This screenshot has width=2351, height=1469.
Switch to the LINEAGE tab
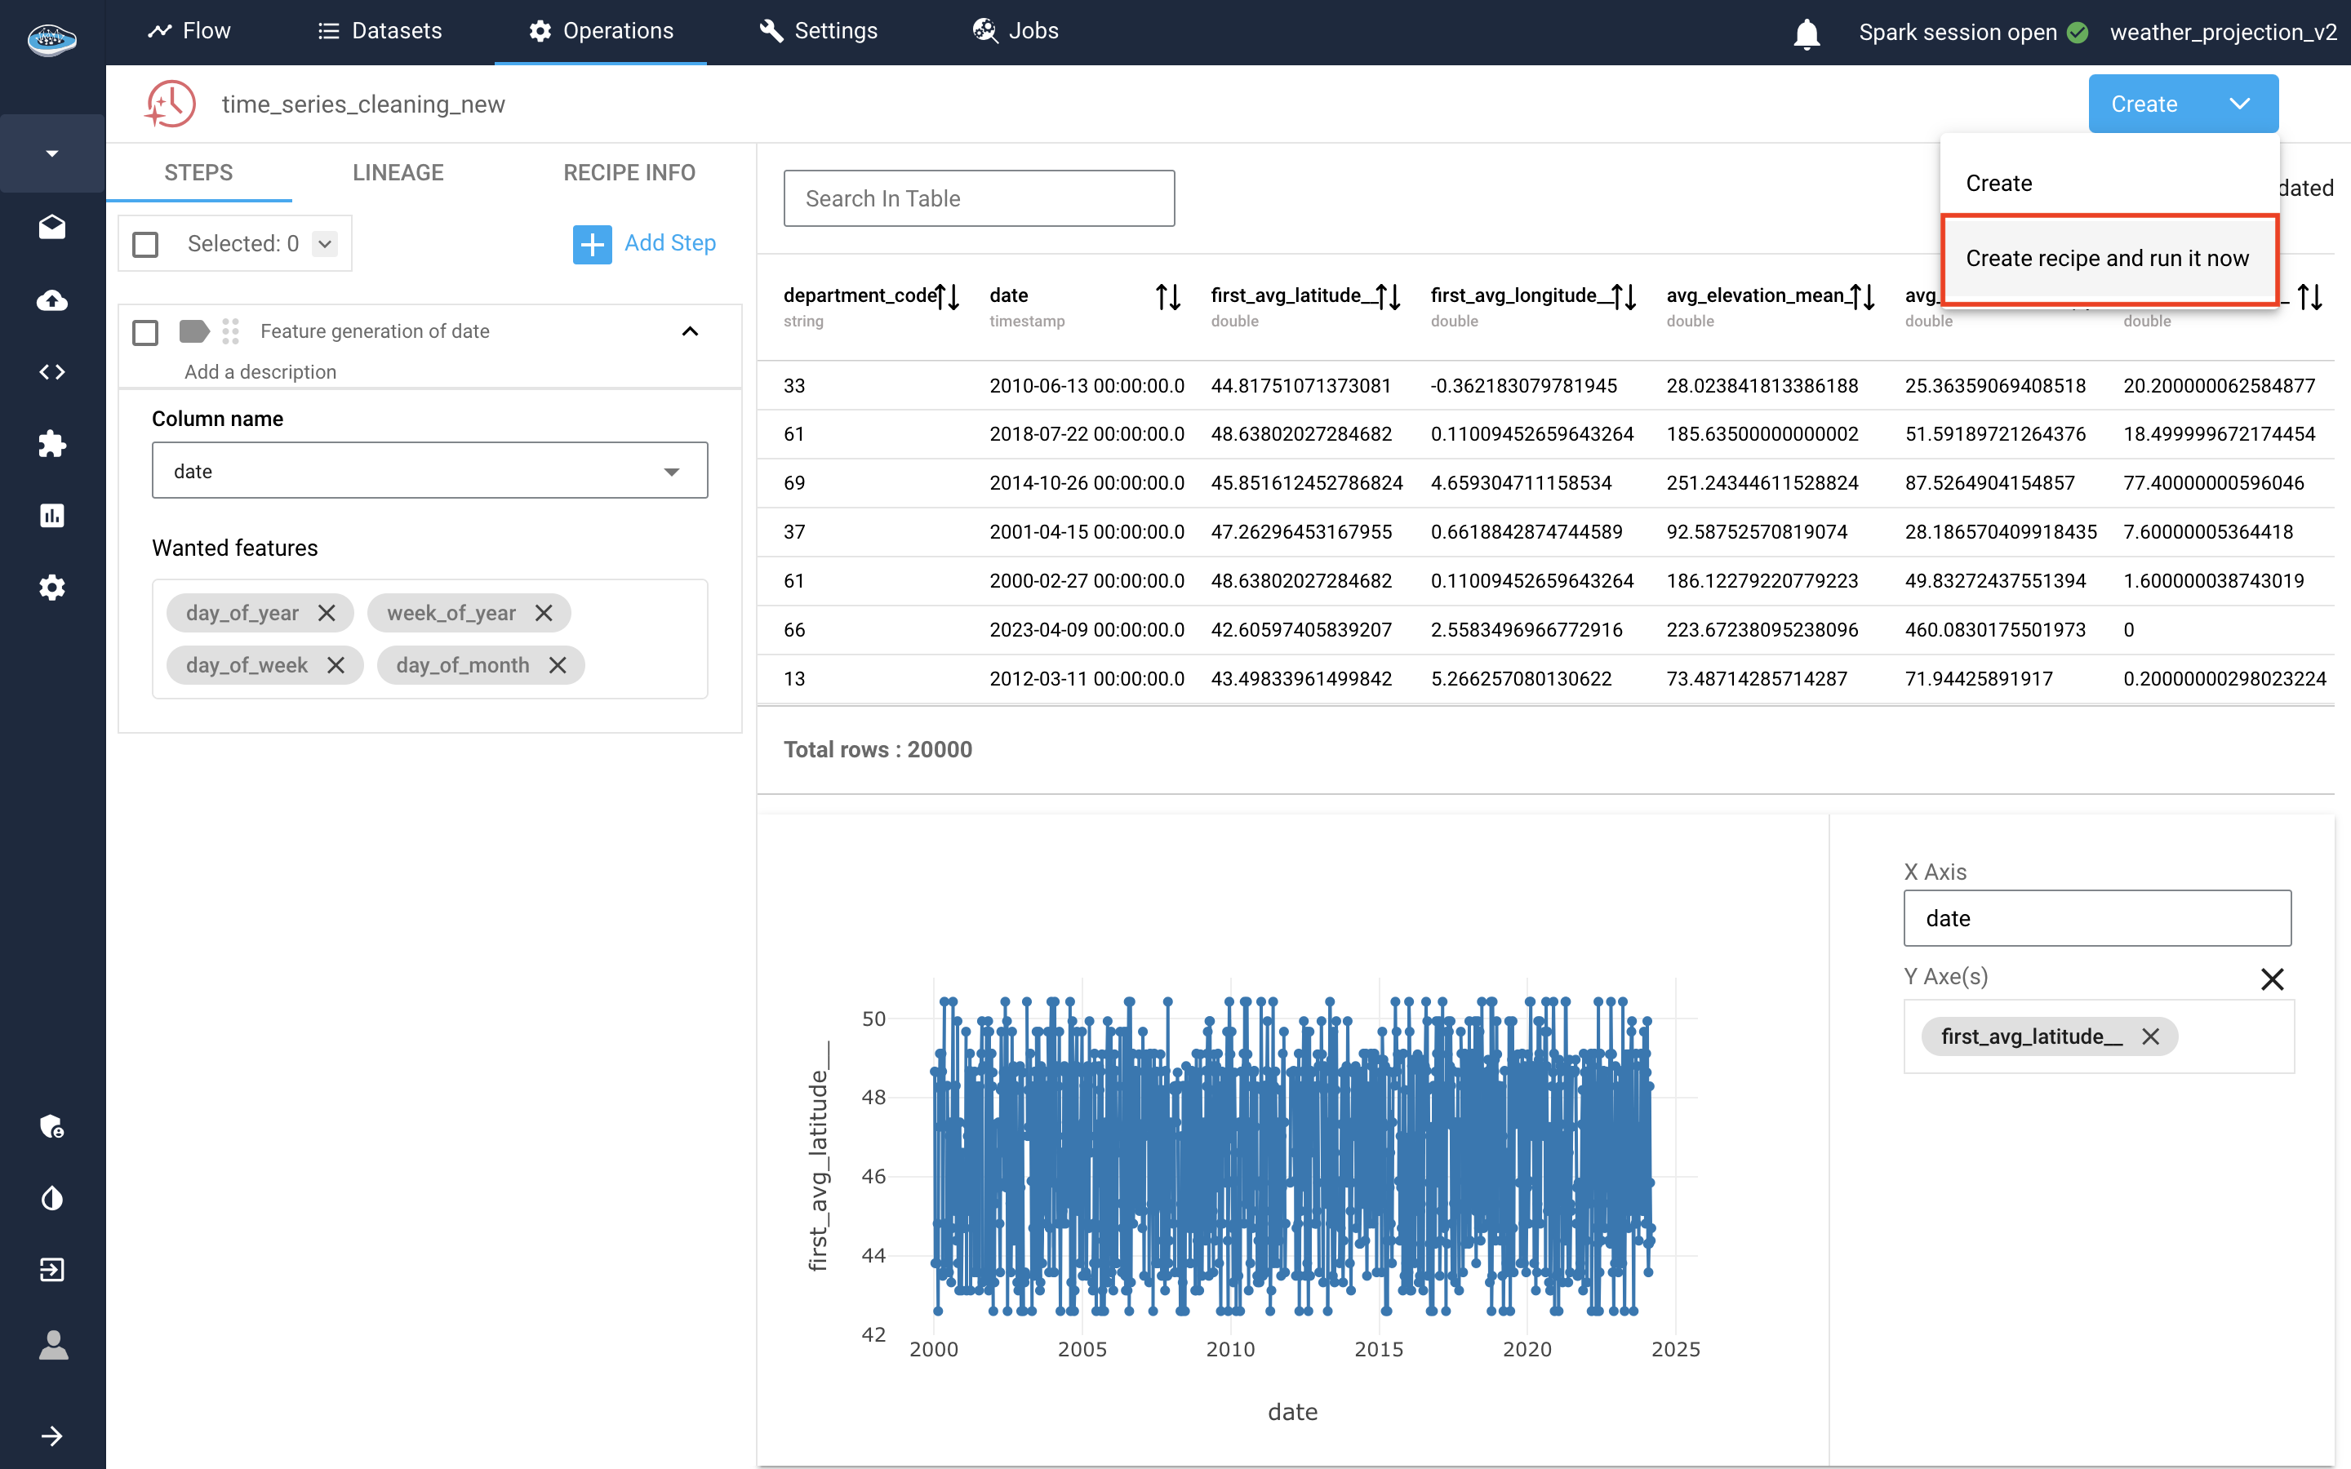coord(398,173)
